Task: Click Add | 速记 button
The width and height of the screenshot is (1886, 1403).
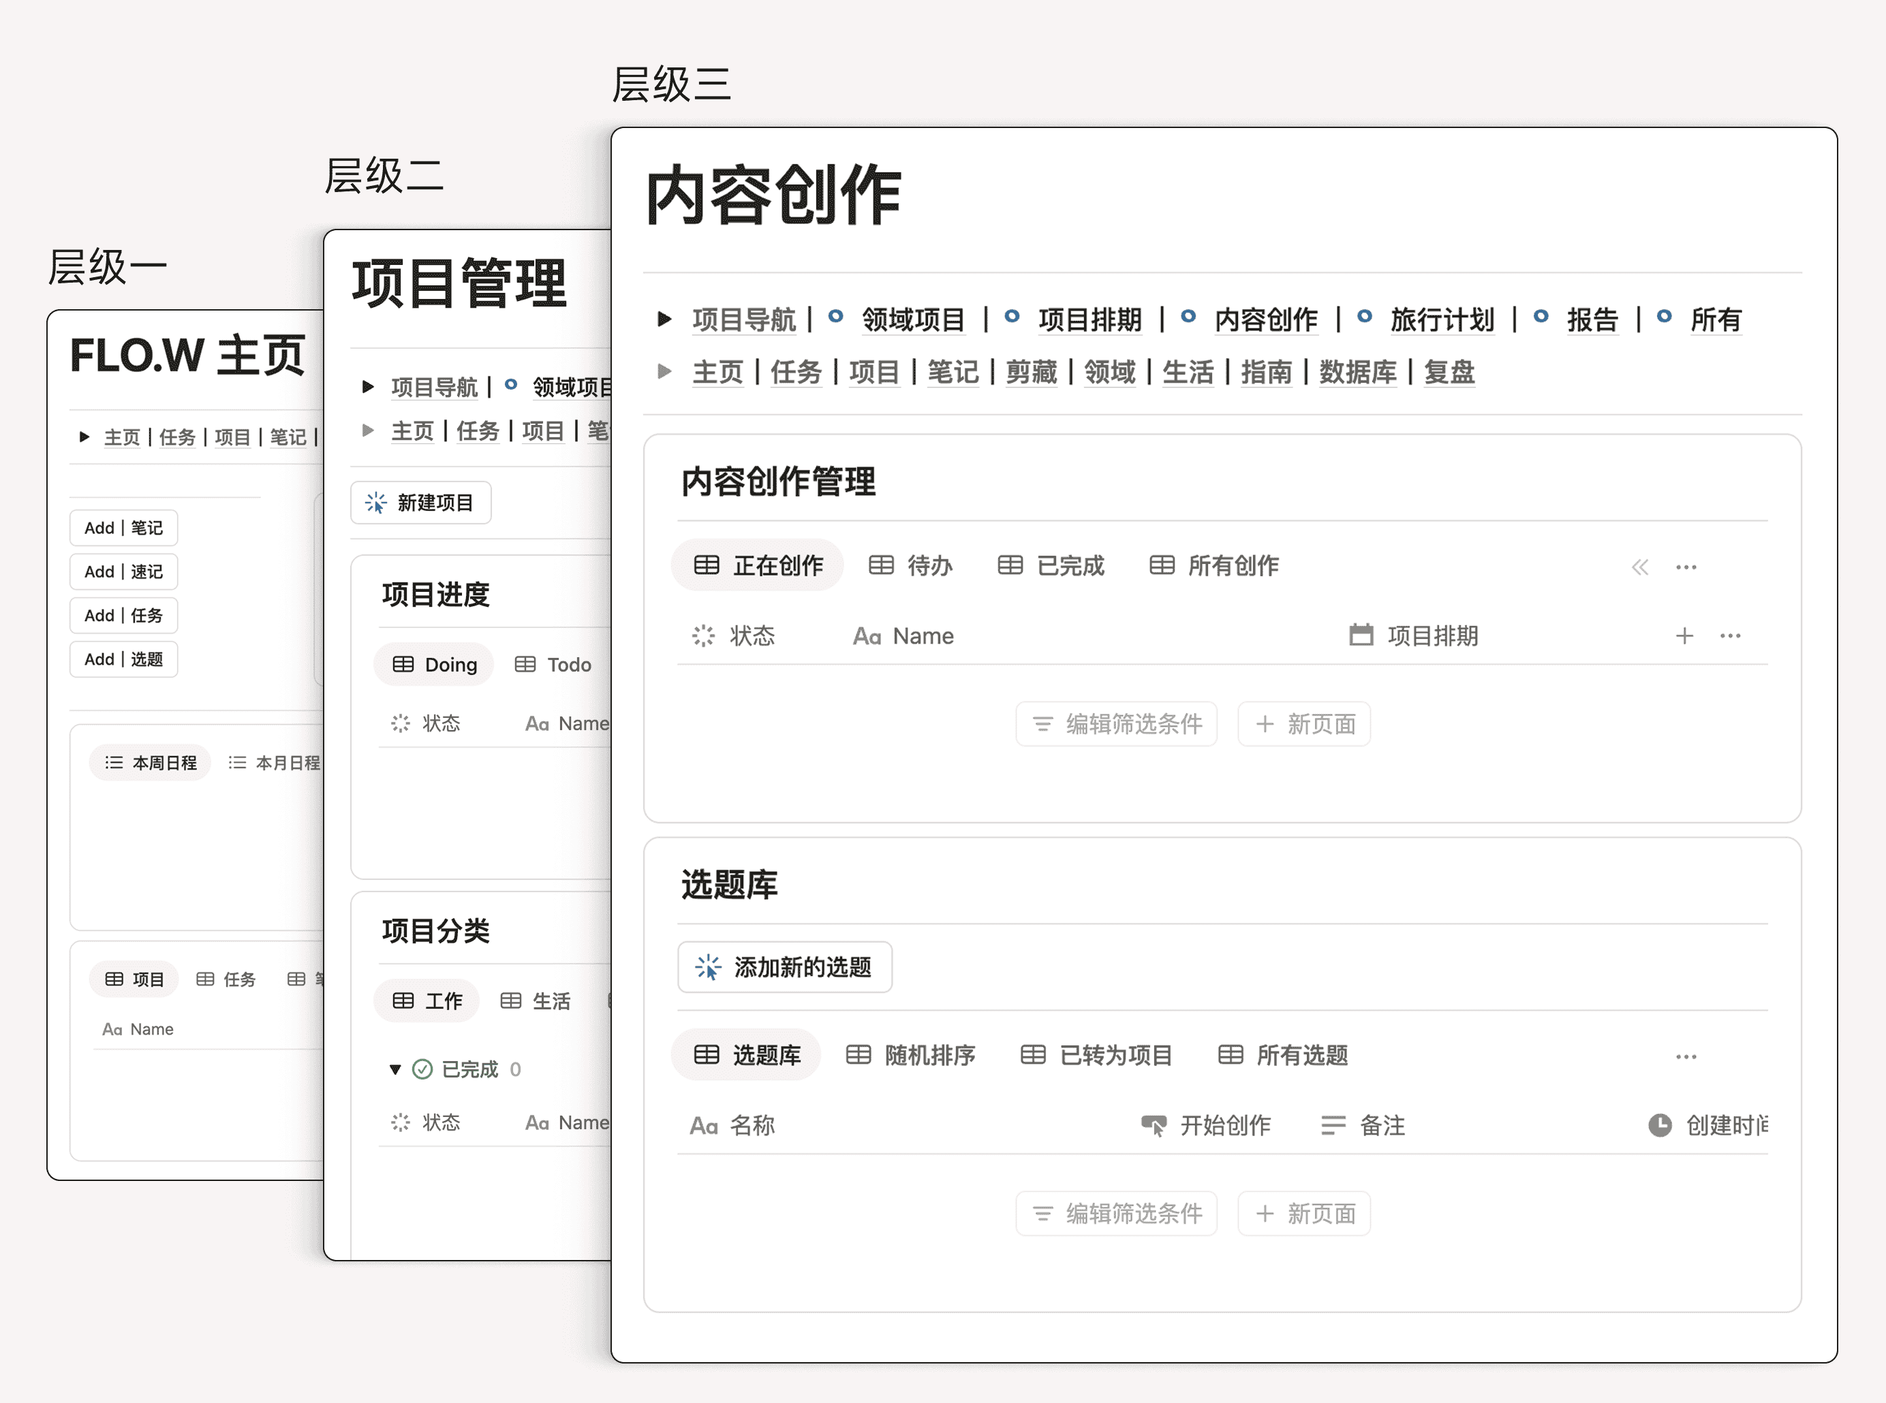Action: point(124,571)
